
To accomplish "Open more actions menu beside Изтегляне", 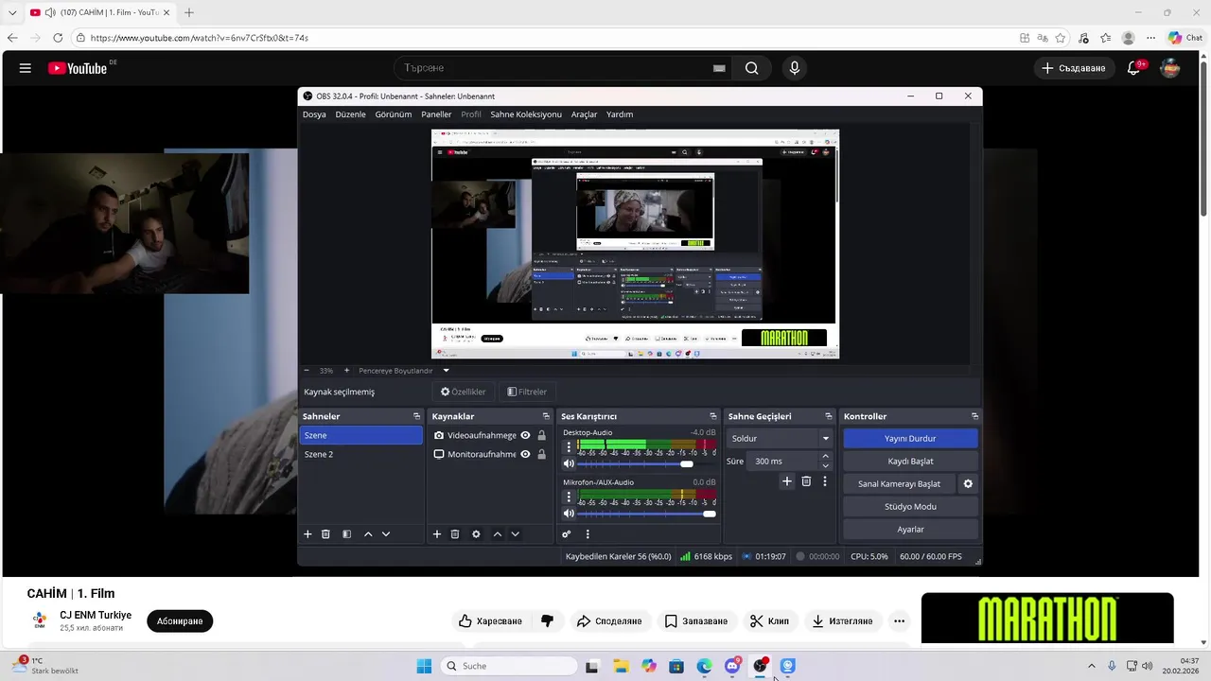I will point(899,621).
